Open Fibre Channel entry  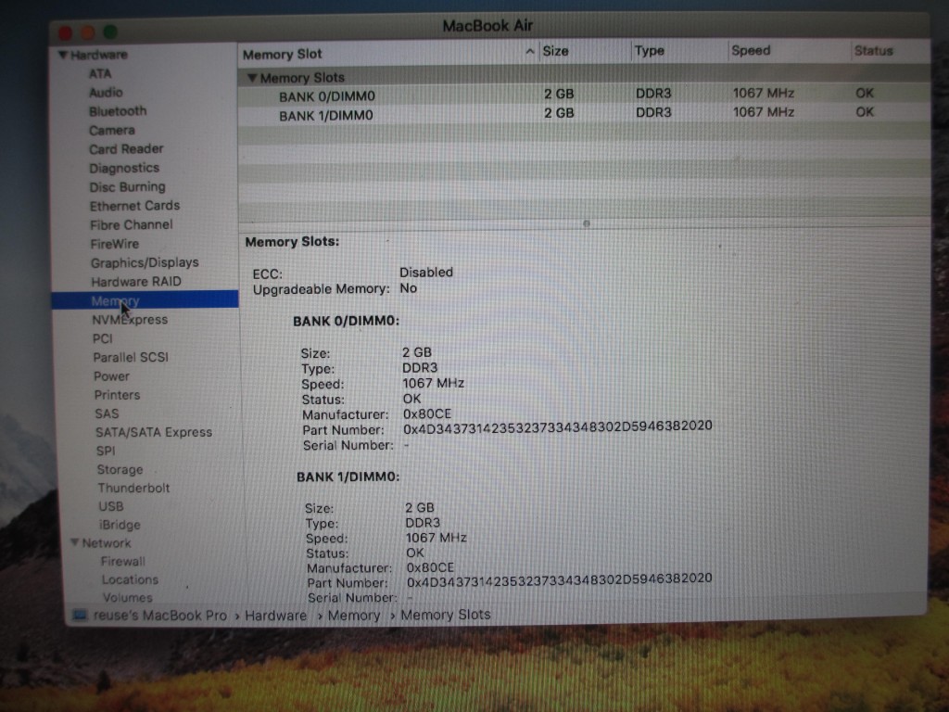tap(132, 224)
